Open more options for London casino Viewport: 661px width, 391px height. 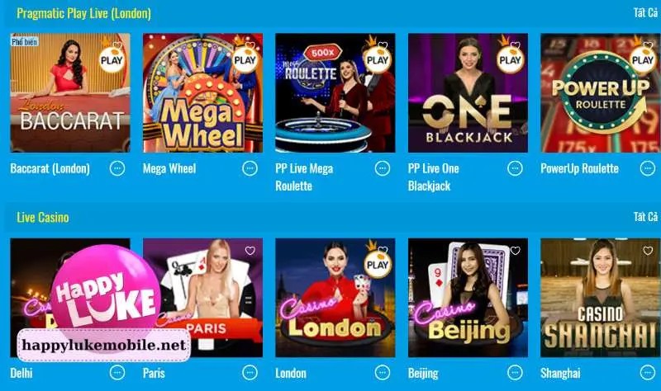click(383, 373)
